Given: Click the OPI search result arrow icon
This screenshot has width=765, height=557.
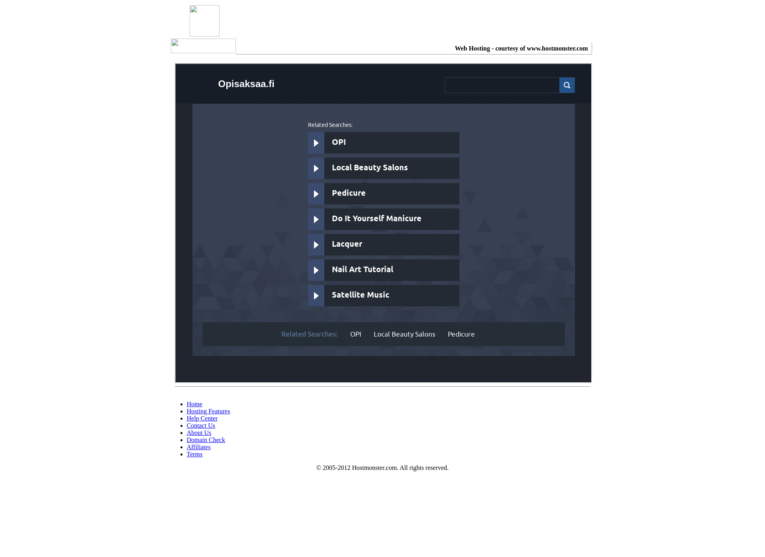Looking at the screenshot, I should 315,142.
